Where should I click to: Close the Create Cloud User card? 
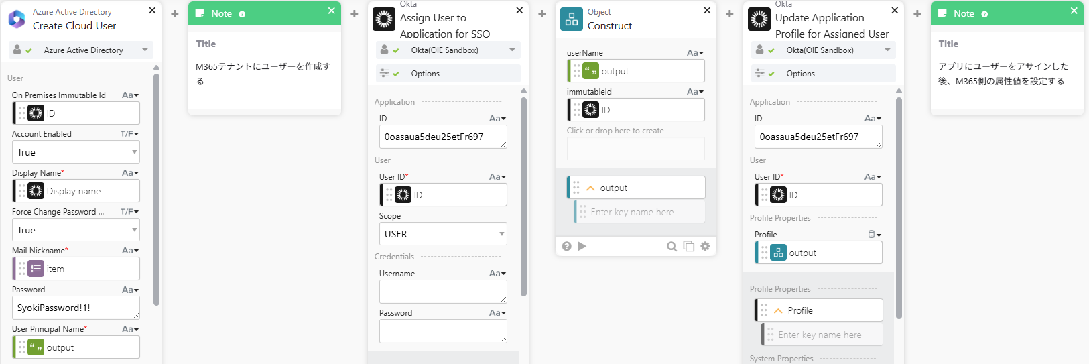(152, 10)
